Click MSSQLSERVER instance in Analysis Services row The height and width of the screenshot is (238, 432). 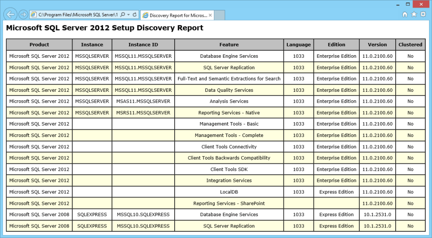coord(92,101)
